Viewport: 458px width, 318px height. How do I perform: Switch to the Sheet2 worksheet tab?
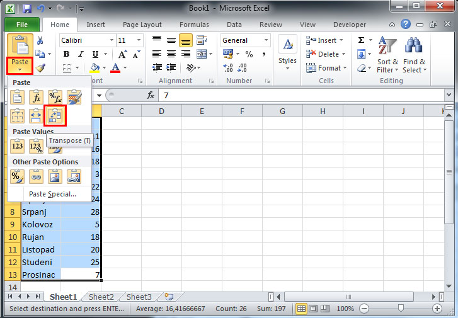coord(101,297)
